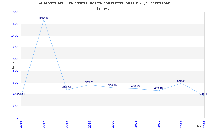Select the 200 y-axis tick label
This screenshot has width=207, height=129.
click(16, 106)
